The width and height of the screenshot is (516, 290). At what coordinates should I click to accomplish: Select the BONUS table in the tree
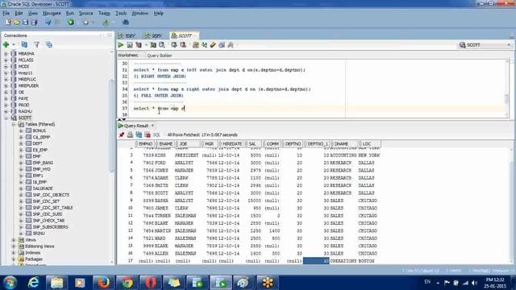(40, 130)
